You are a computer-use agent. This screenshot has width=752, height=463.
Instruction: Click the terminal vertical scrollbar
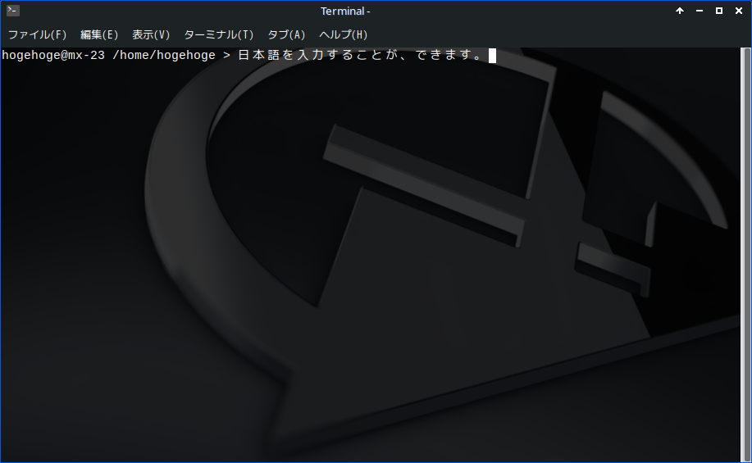point(745,255)
